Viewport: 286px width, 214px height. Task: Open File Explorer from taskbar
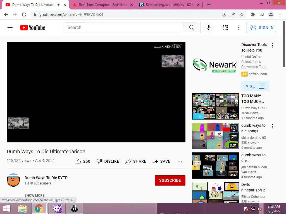(x=23, y=208)
